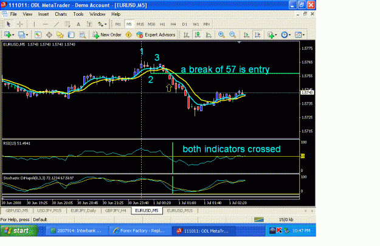Add text with the A tool
380x246 pixels.
pos(78,24)
